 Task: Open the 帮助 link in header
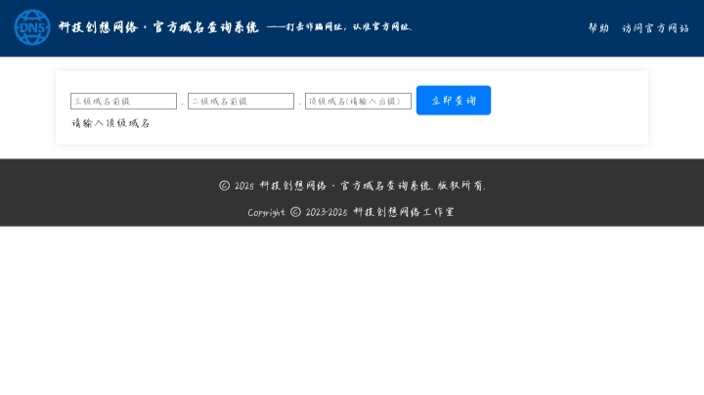598,28
